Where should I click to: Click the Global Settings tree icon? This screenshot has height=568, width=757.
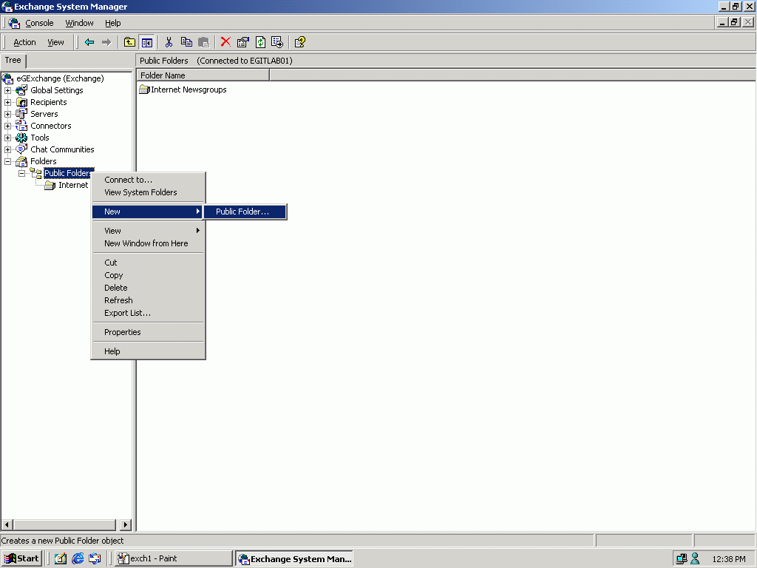pyautogui.click(x=21, y=89)
